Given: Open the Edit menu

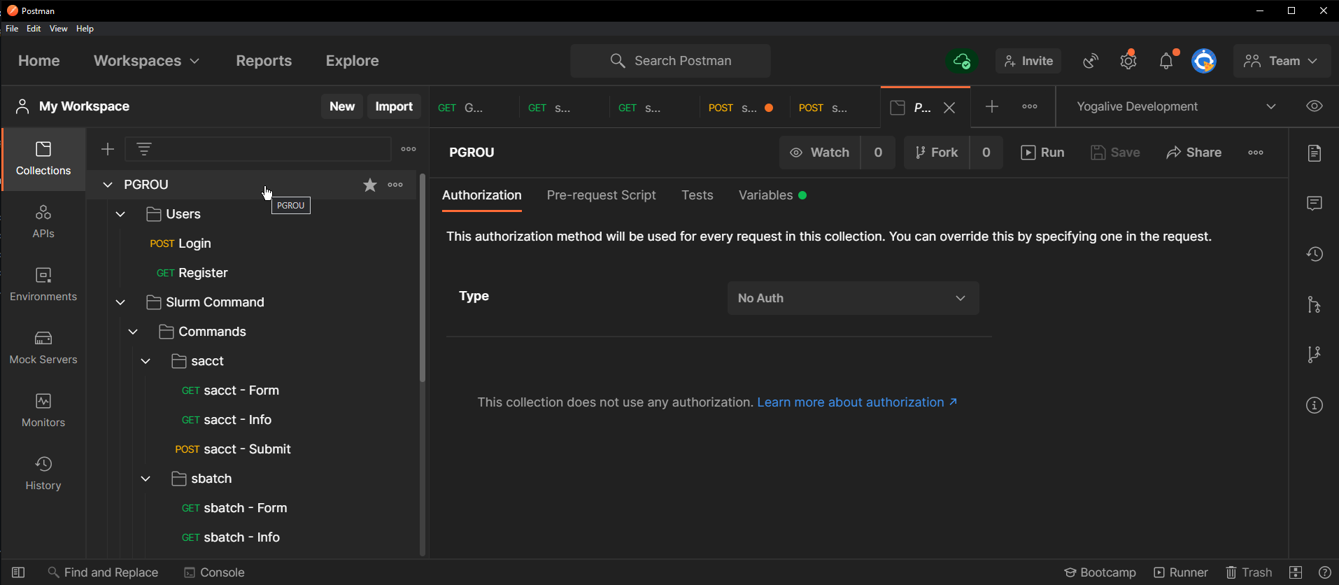Looking at the screenshot, I should click(34, 29).
